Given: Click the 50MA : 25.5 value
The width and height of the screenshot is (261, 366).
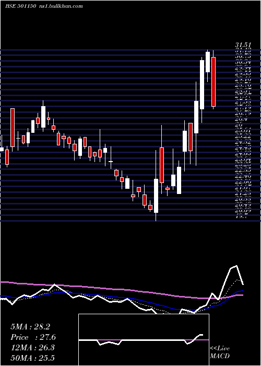Looking at the screenshot, I should click(32, 358).
